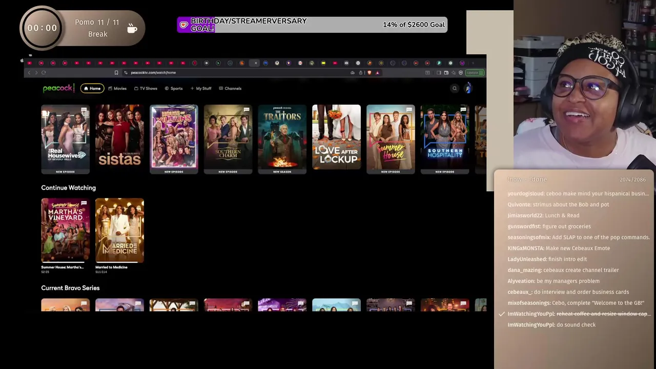Open the Sports nav tab
The image size is (656, 369).
(174, 89)
